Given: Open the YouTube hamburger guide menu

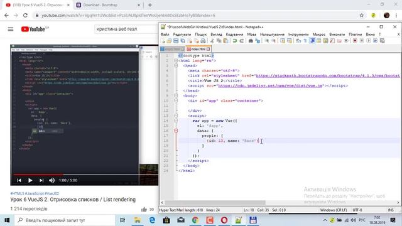Looking at the screenshot, I should 11,30.
